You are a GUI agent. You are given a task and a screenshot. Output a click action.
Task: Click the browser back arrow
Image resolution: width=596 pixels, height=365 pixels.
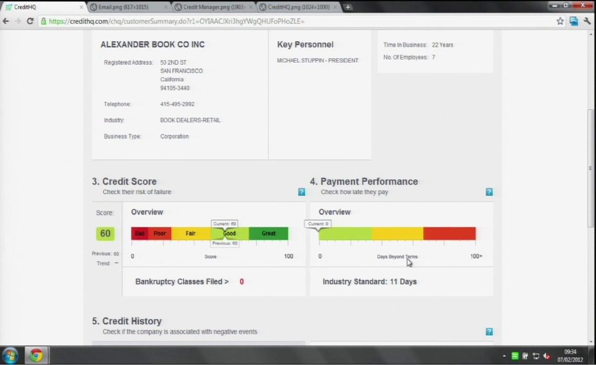[x=6, y=21]
